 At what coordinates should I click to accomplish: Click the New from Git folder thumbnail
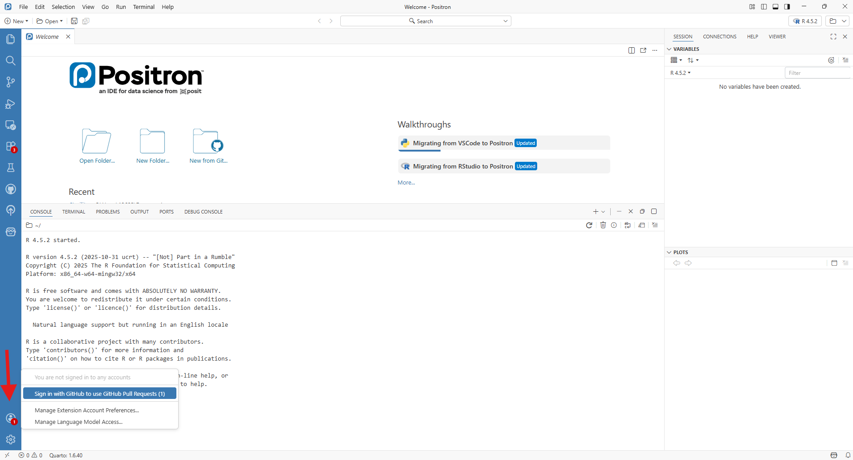(208, 142)
